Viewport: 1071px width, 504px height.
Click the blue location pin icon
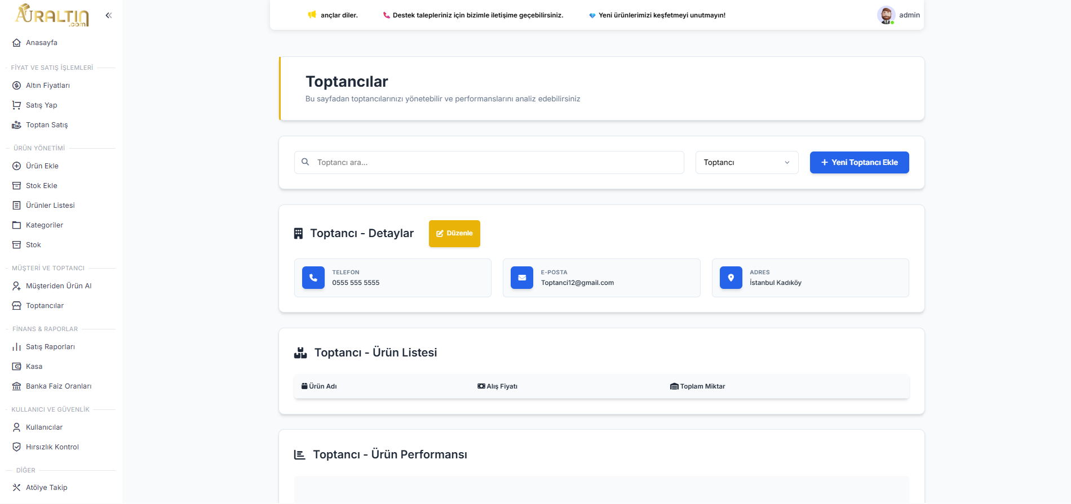pyautogui.click(x=731, y=278)
